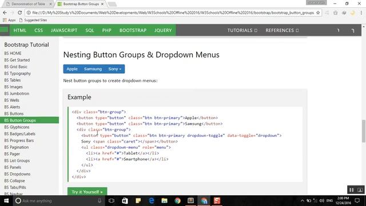Open the JAVASCRIPT menu item
This screenshot has height=206, width=366.
pyautogui.click(x=64, y=30)
